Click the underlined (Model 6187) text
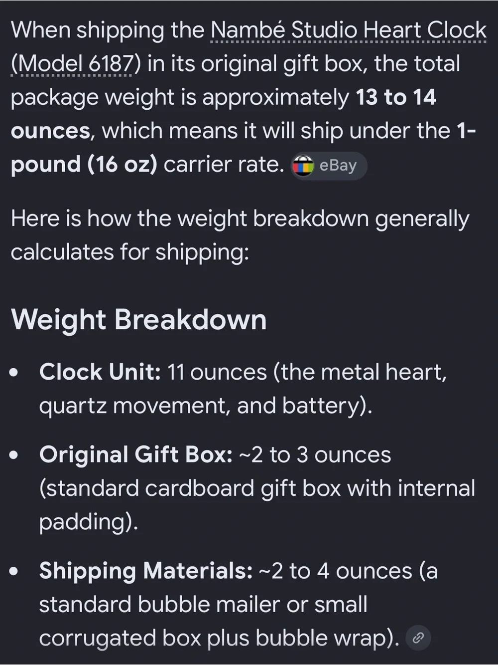 [x=72, y=64]
